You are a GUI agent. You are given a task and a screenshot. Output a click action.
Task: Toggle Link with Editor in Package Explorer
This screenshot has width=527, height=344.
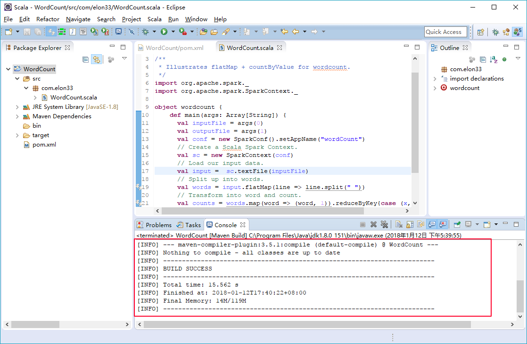click(x=96, y=59)
